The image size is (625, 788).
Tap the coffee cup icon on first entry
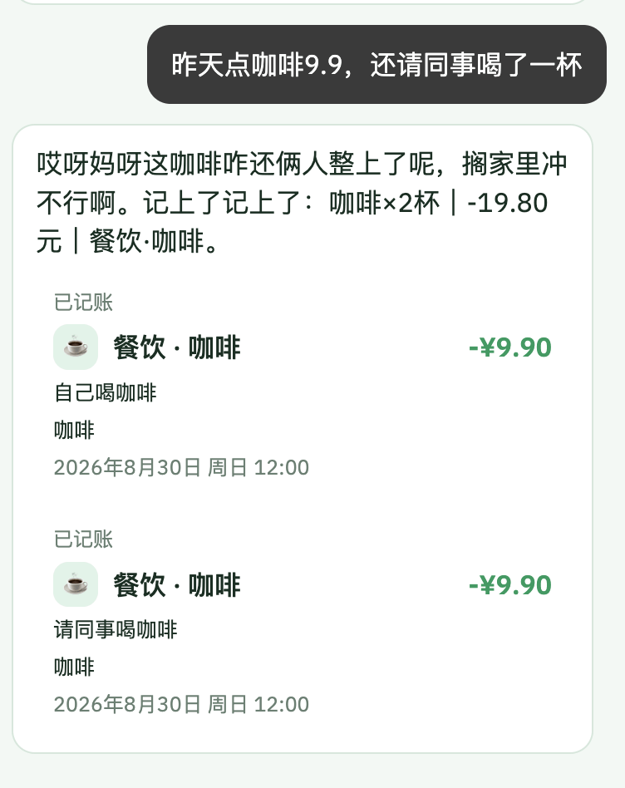coord(76,347)
